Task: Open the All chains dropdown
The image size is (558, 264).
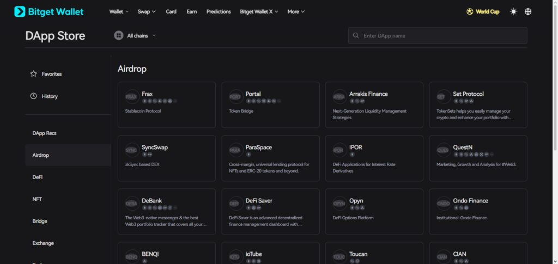Action: 135,35
